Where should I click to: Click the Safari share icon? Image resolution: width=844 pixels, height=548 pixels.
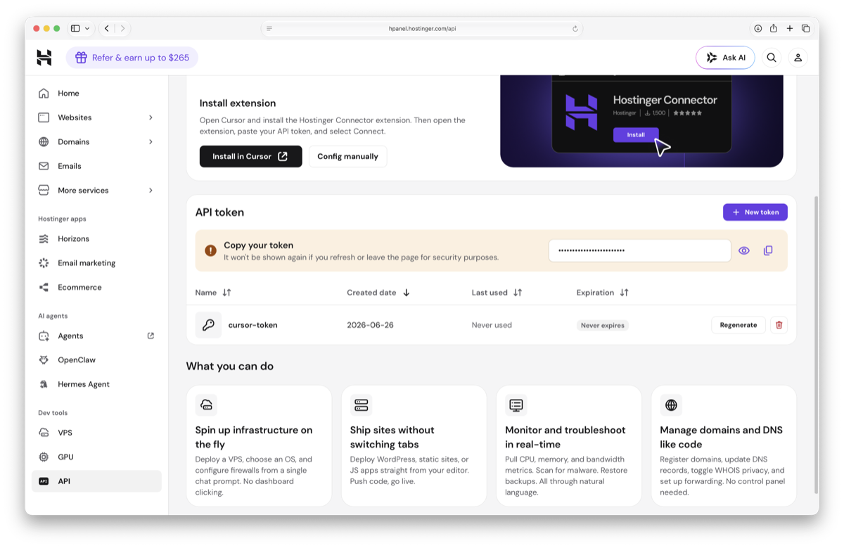[x=774, y=29]
